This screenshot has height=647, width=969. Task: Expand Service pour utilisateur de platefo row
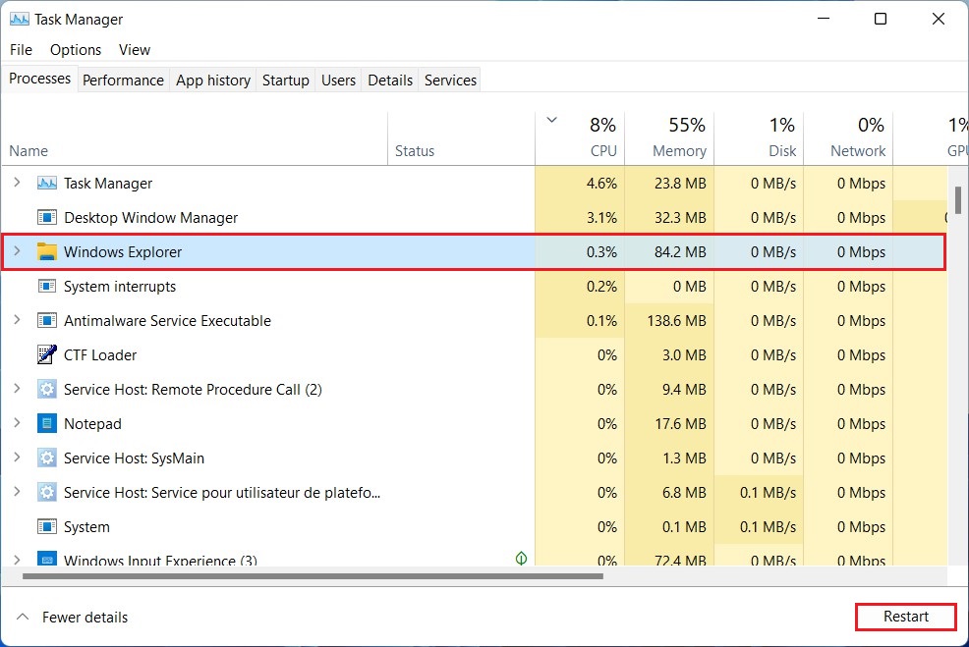18,492
